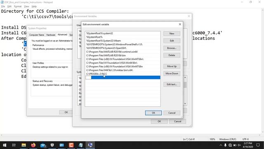Click the Edit text... button
264x149 pixels.
coord(172,84)
